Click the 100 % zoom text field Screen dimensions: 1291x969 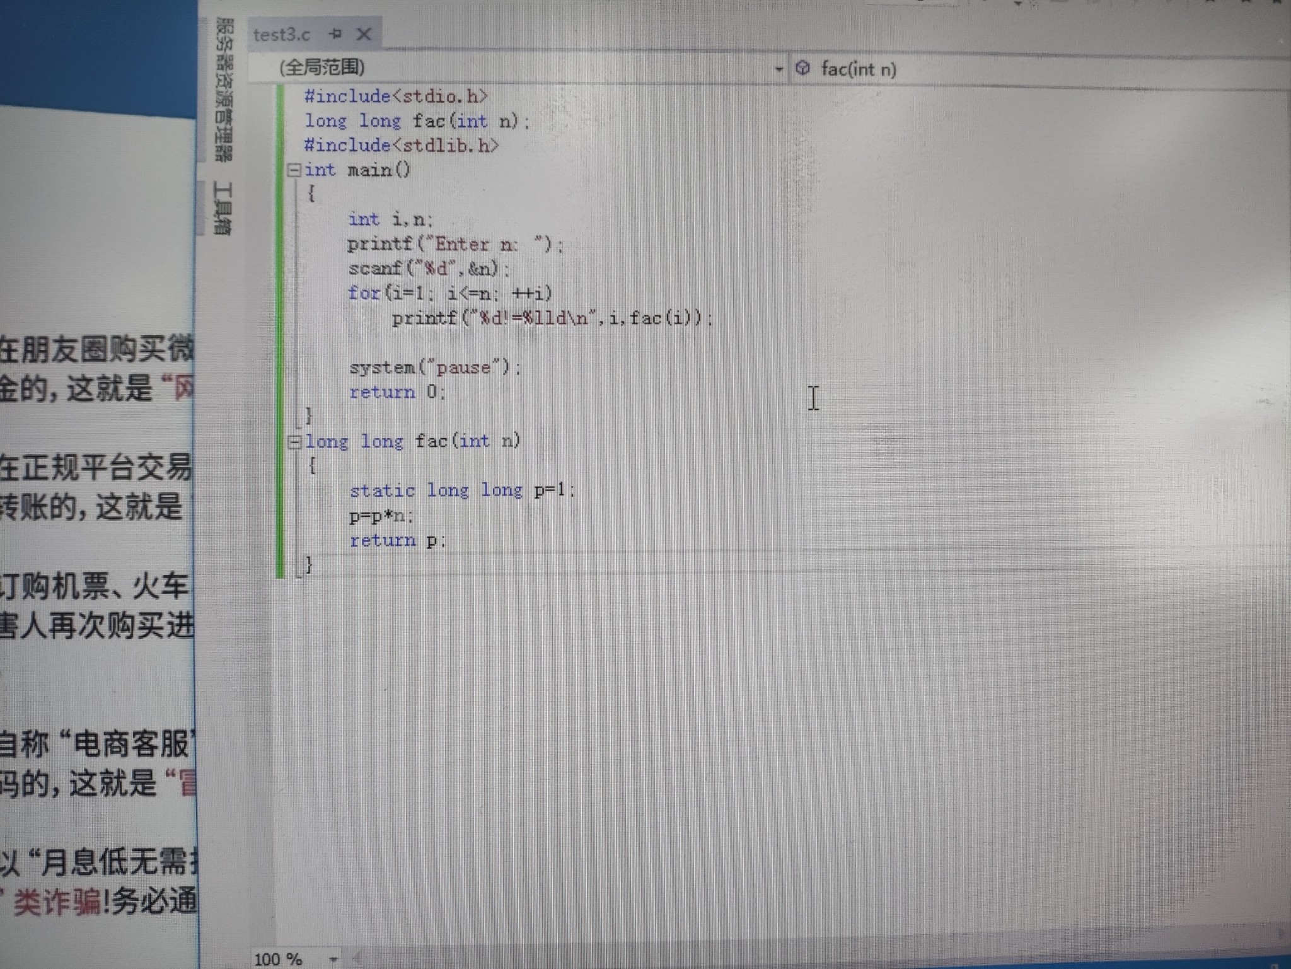tap(279, 959)
